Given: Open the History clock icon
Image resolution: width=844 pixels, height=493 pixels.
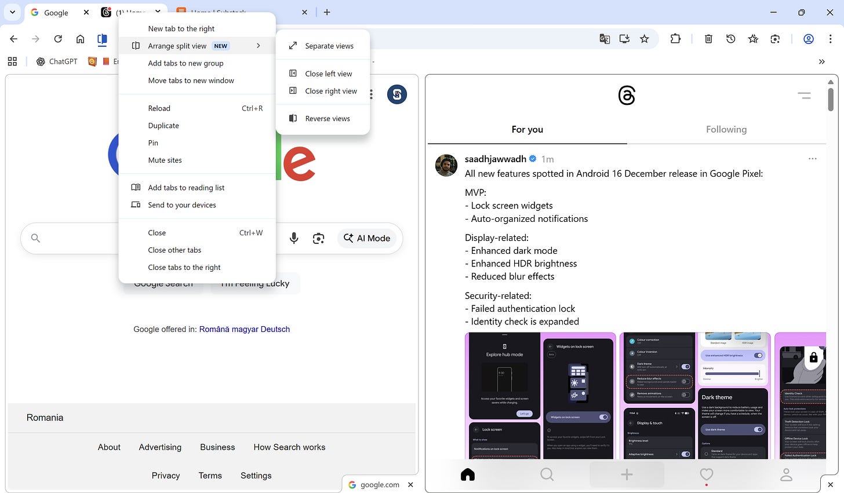Looking at the screenshot, I should click(x=730, y=39).
